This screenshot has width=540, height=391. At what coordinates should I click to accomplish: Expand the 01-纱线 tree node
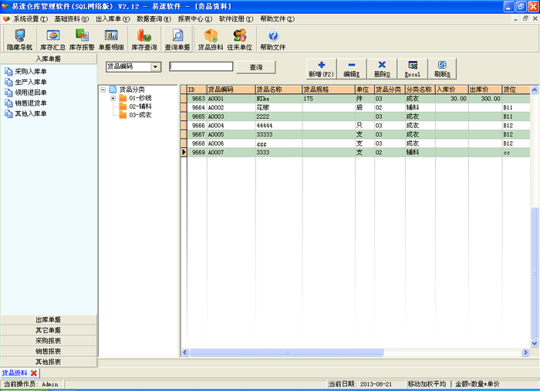pyautogui.click(x=113, y=98)
